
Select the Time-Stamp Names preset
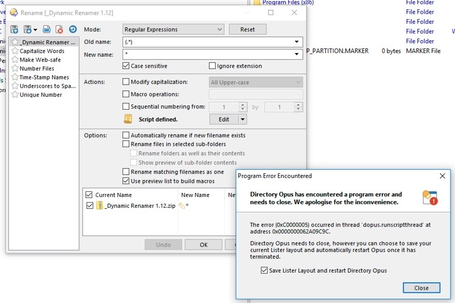click(44, 77)
